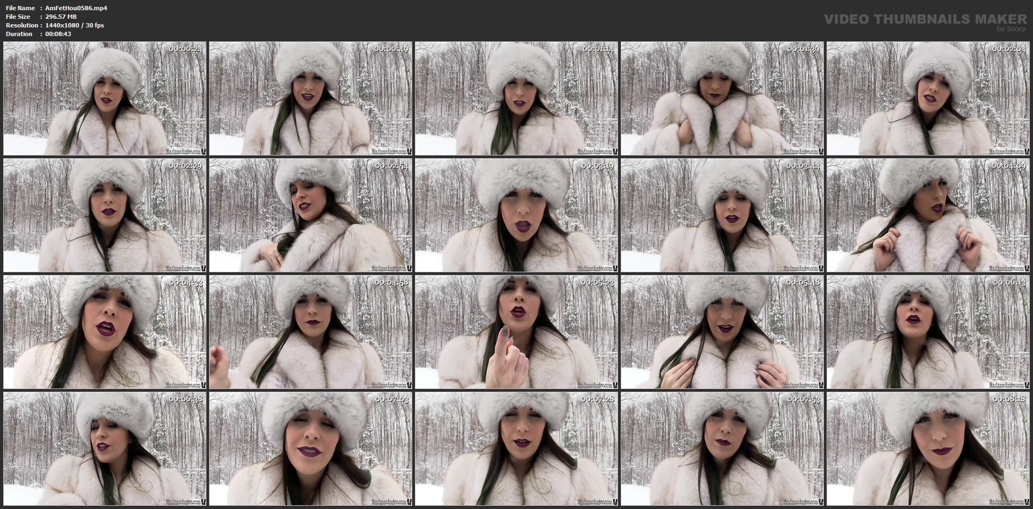Open the frame marked 00:03:44

tap(722, 215)
